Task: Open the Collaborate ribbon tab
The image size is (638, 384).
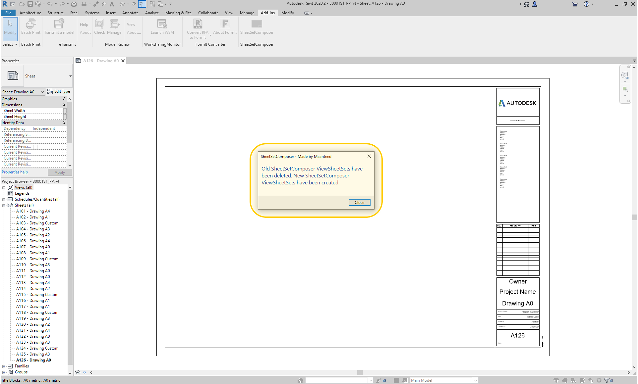Action: coord(208,13)
